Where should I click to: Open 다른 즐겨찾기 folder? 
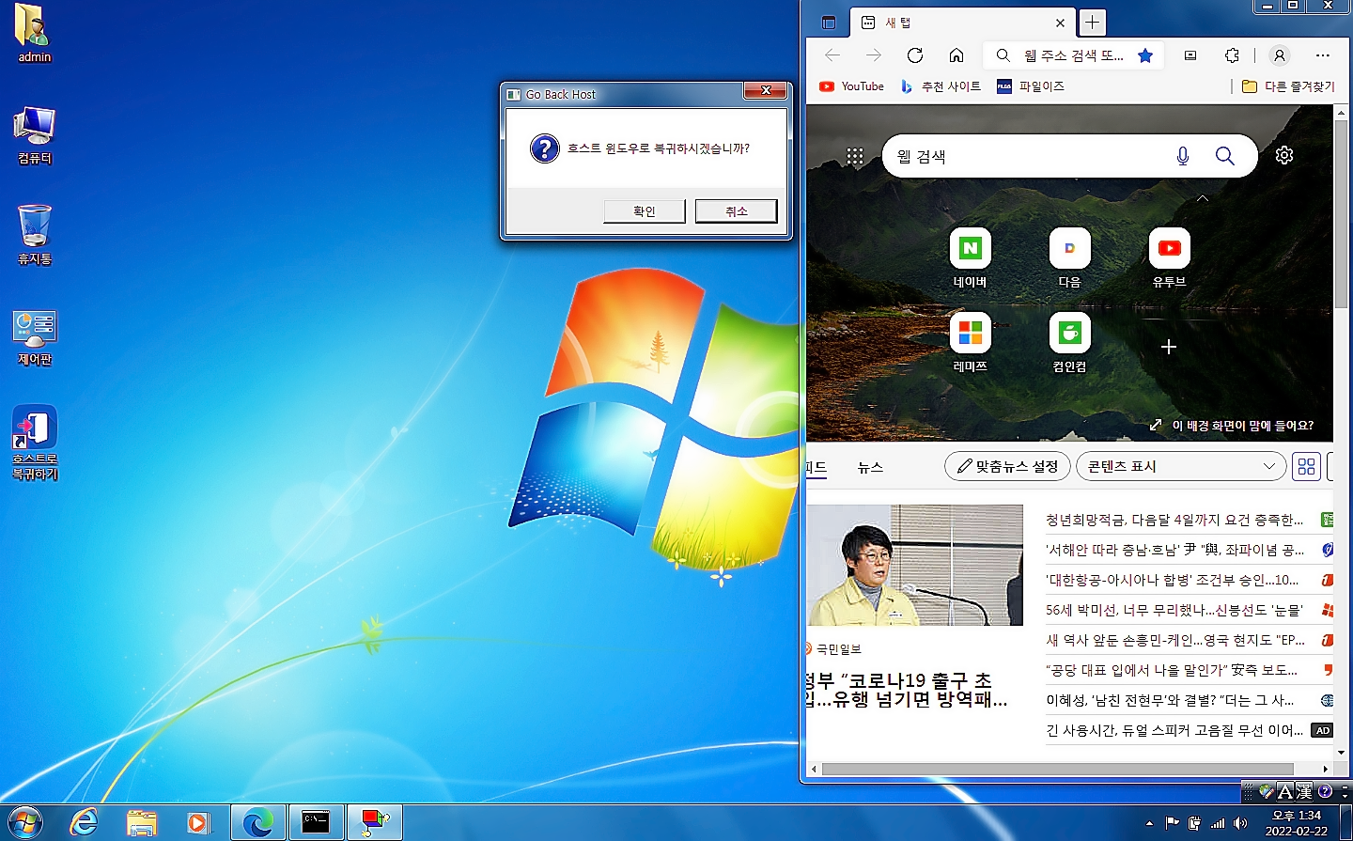1288,86
